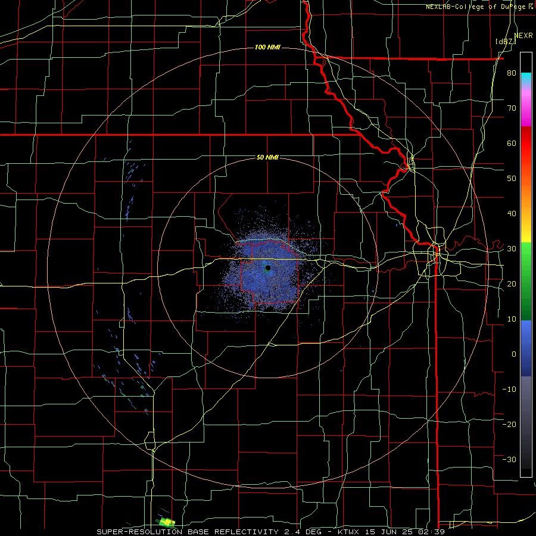Click the black radar site dot at center
Image resolution: width=536 pixels, height=536 pixels.
pyautogui.click(x=268, y=267)
